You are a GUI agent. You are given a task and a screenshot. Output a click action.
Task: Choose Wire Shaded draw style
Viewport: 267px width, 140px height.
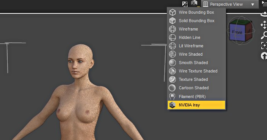coord(196,54)
